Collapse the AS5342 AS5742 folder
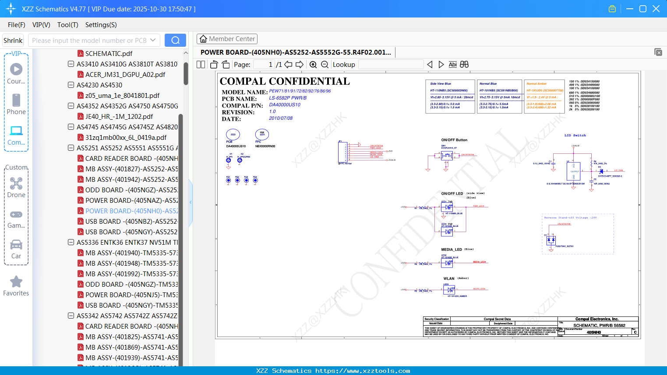The height and width of the screenshot is (375, 667). click(x=71, y=316)
